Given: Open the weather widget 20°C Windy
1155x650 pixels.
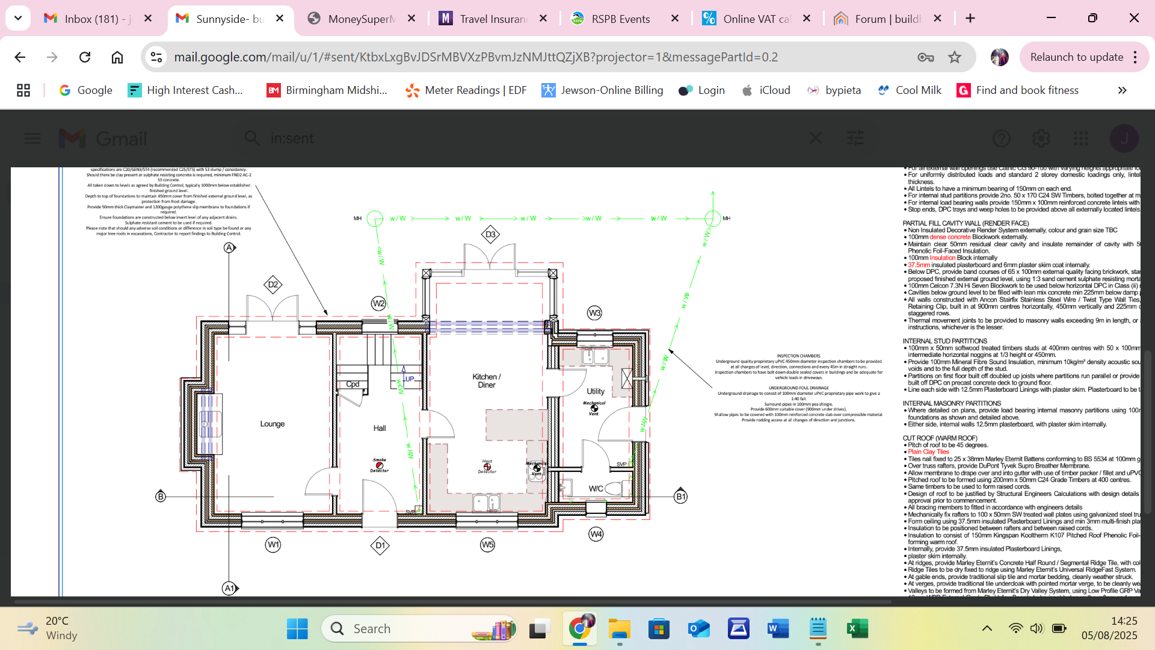Looking at the screenshot, I should (48, 628).
